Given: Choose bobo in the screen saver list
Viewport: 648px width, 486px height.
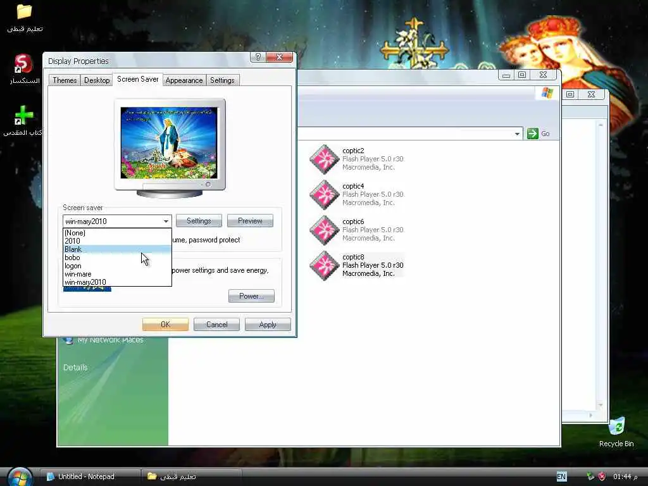Looking at the screenshot, I should tap(117, 258).
